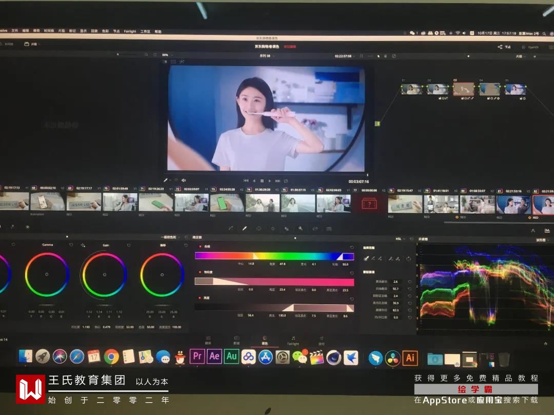This screenshot has width=554, height=415.
Task: Play the clip forward in viewer
Action: coord(270,181)
